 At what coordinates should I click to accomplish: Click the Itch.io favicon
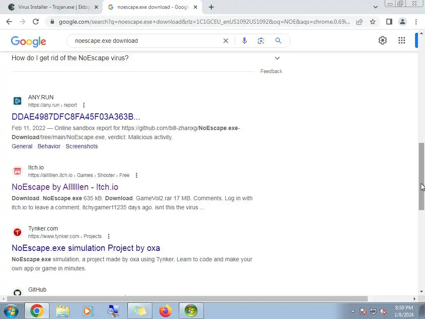coord(17,171)
